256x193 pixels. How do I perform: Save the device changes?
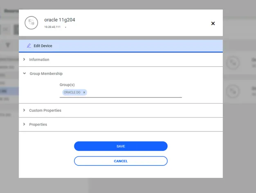(121, 146)
